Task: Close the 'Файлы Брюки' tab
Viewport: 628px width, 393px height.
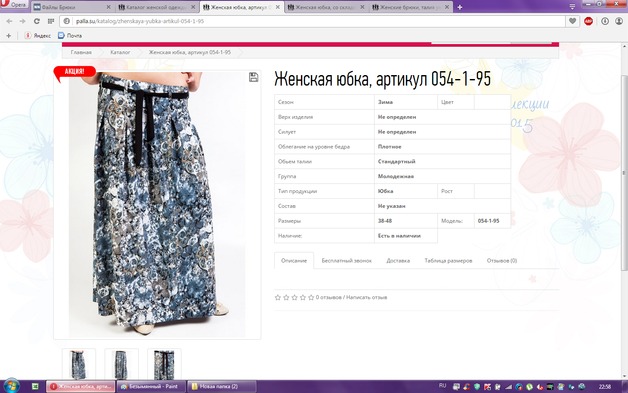Action: click(109, 7)
